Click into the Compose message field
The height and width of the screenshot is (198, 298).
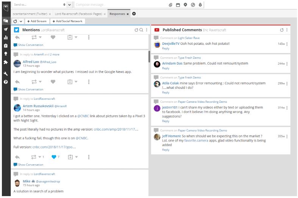click(121, 5)
